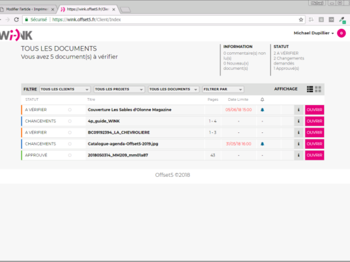This screenshot has height=262, width=350.
Task: Click deadline 31/05/18 16:00
Action: tap(238, 144)
